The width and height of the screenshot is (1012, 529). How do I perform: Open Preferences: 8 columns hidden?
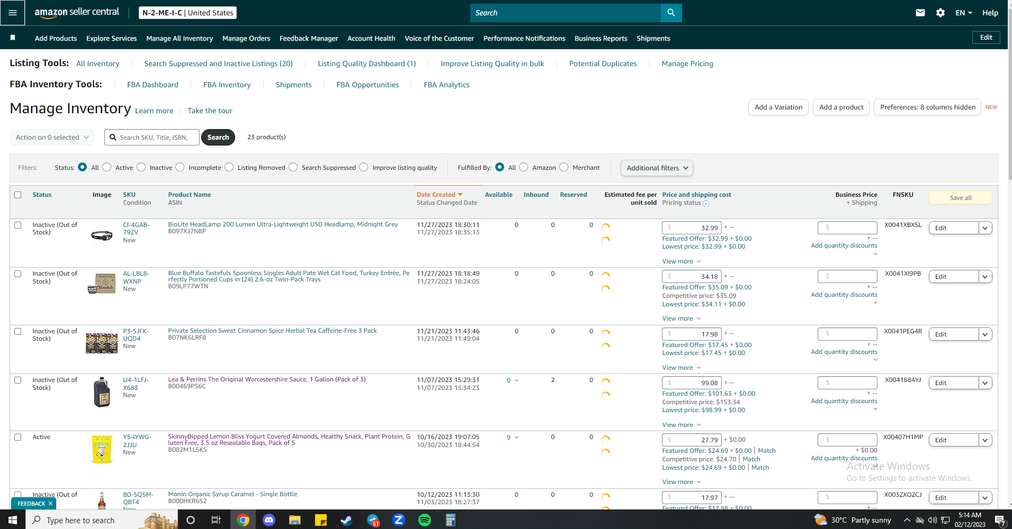pos(928,107)
